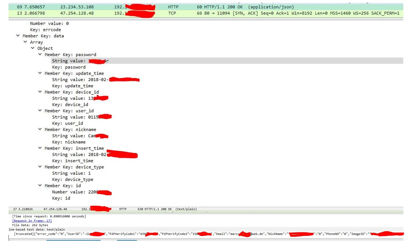The image size is (412, 245).
Task: Collapse the Array tree node
Action: pos(25,42)
